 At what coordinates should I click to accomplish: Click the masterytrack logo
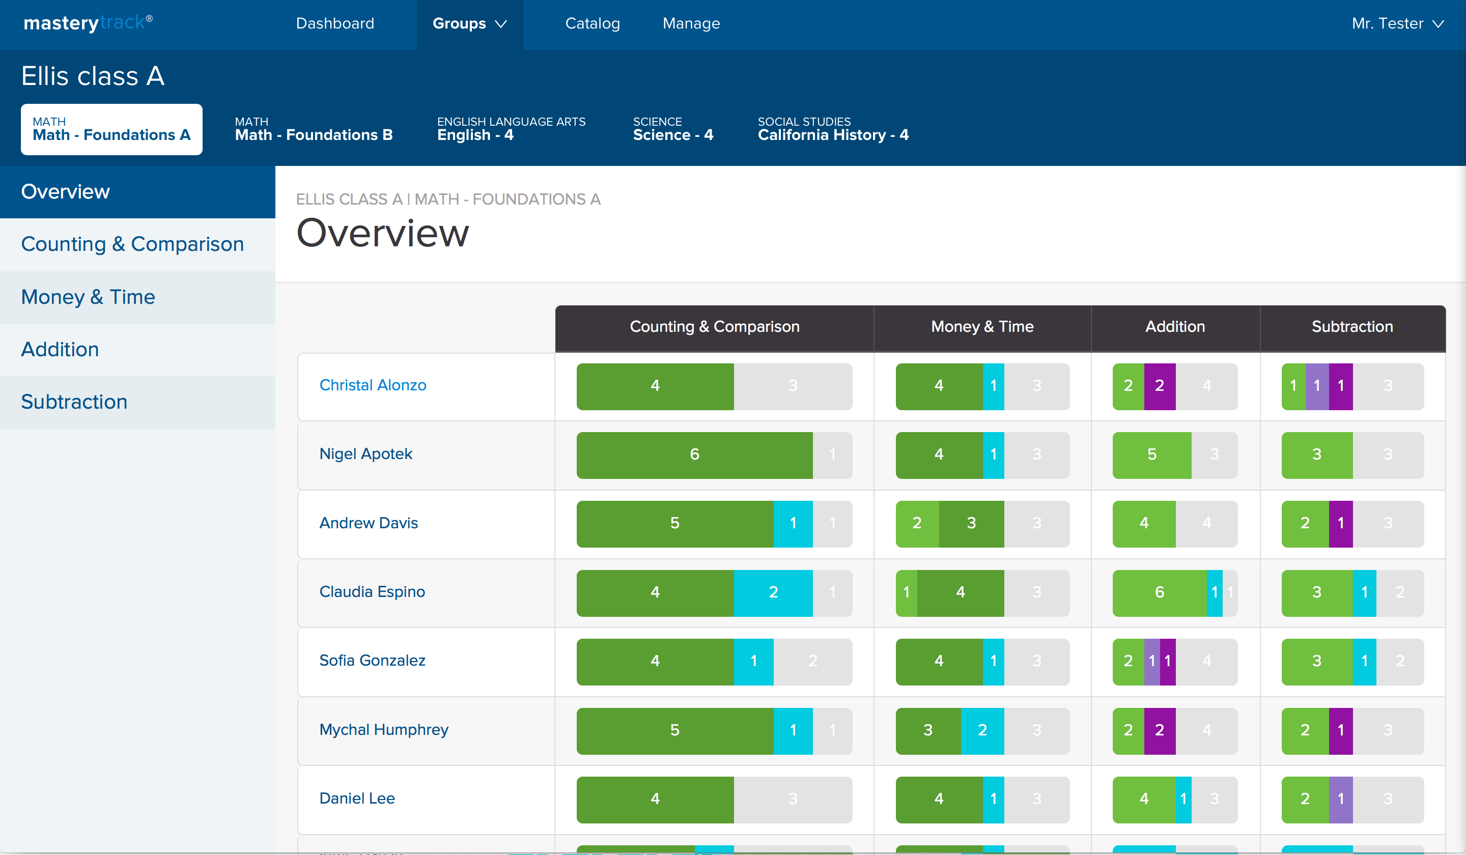point(88,23)
